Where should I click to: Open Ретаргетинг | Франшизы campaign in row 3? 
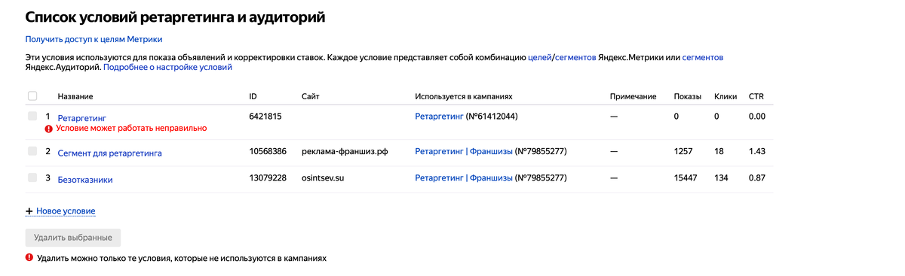point(464,178)
